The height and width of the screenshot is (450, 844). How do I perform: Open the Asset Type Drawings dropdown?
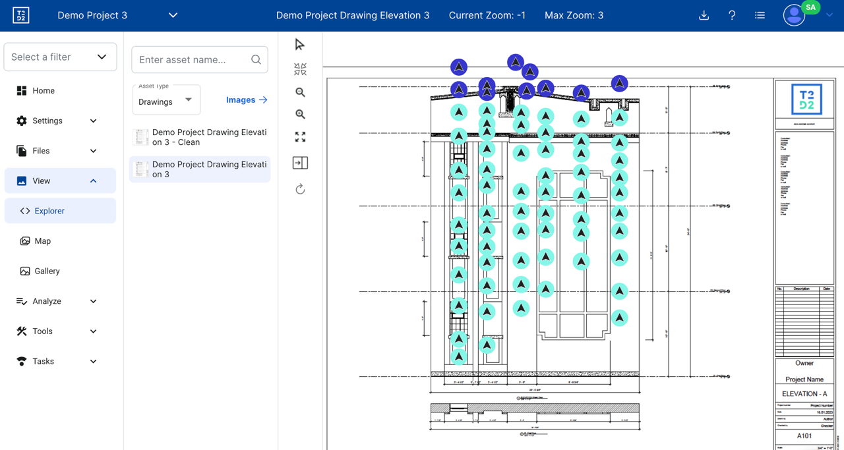click(166, 101)
